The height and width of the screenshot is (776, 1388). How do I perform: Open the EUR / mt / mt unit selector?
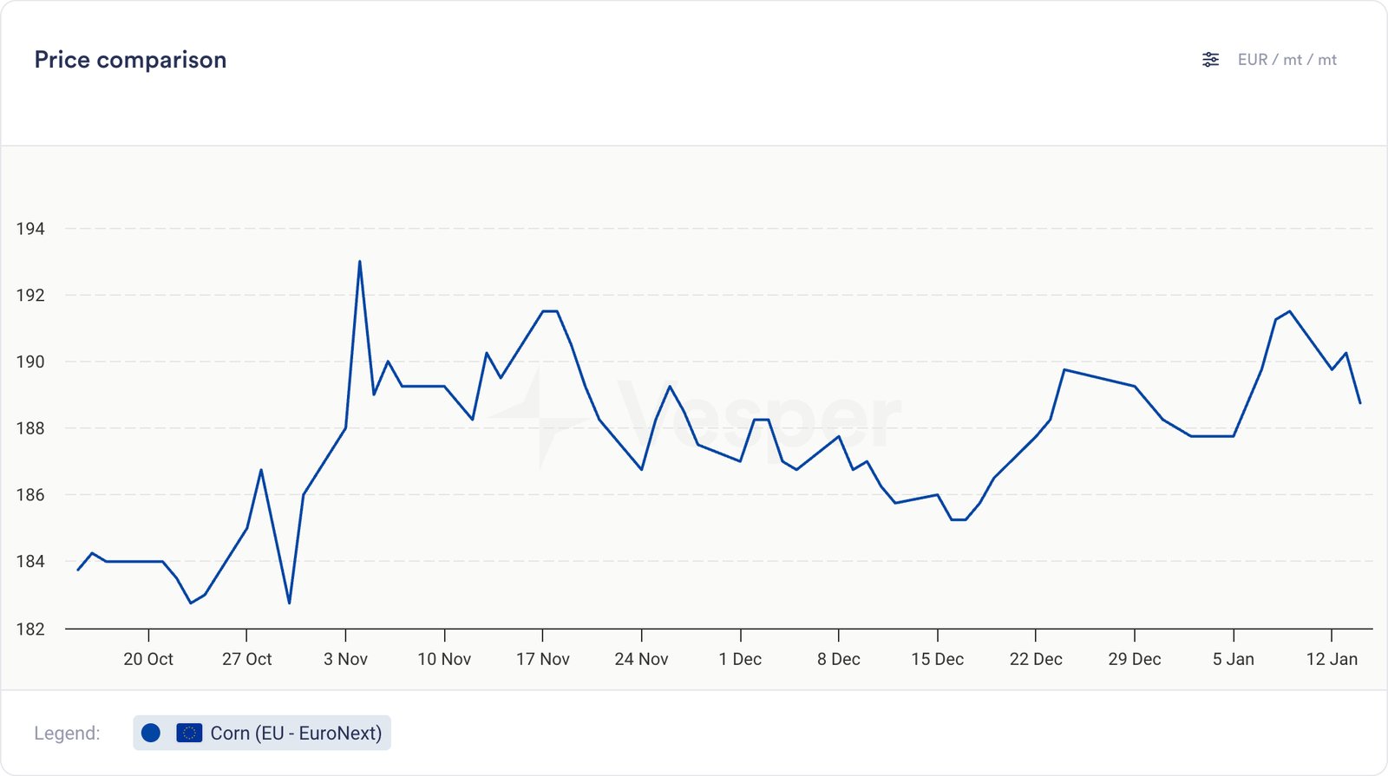pos(1287,60)
